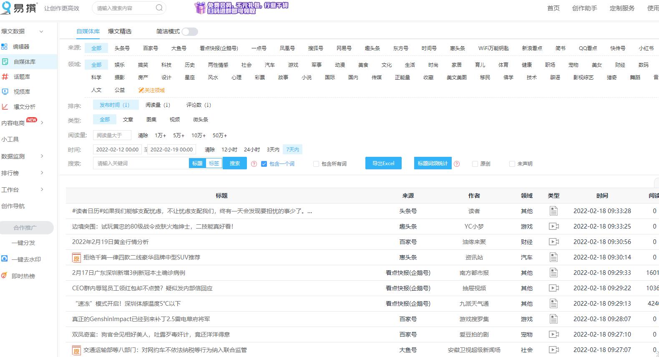Expand the 数据监测 sidebar section

tap(42, 156)
